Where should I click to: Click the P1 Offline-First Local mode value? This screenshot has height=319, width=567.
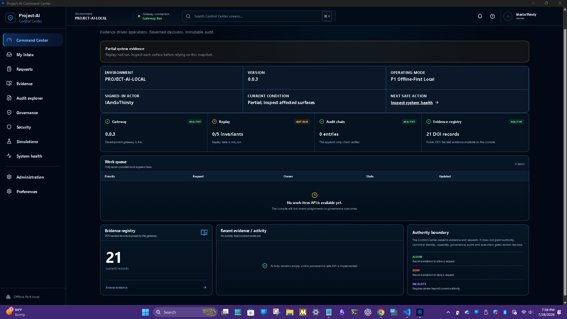point(412,79)
